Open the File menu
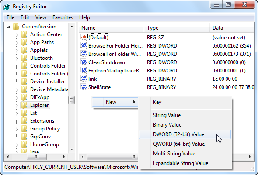This screenshot has width=258, height=175. pos(10,17)
